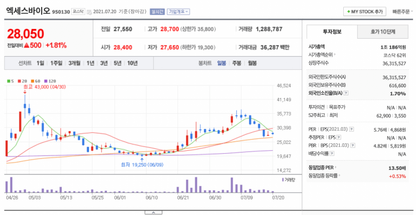Click the 4.82배 PBR value
This screenshot has height=215, width=416.
380,146
